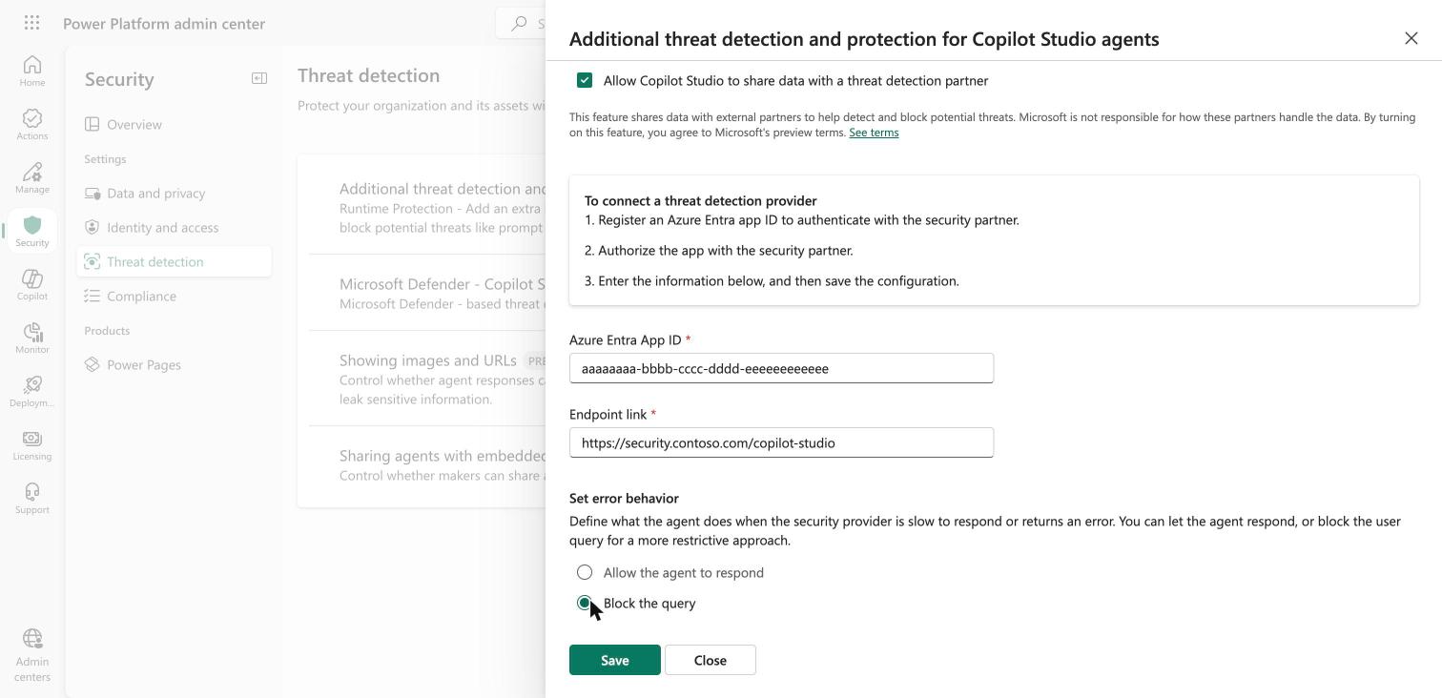The height and width of the screenshot is (698, 1442).
Task: Open the app launcher waffle icon
Action: point(31,23)
